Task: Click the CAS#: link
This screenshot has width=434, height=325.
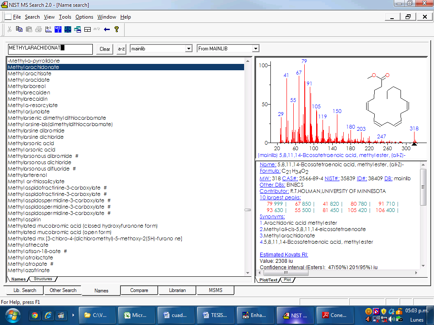Action: (x=290, y=179)
